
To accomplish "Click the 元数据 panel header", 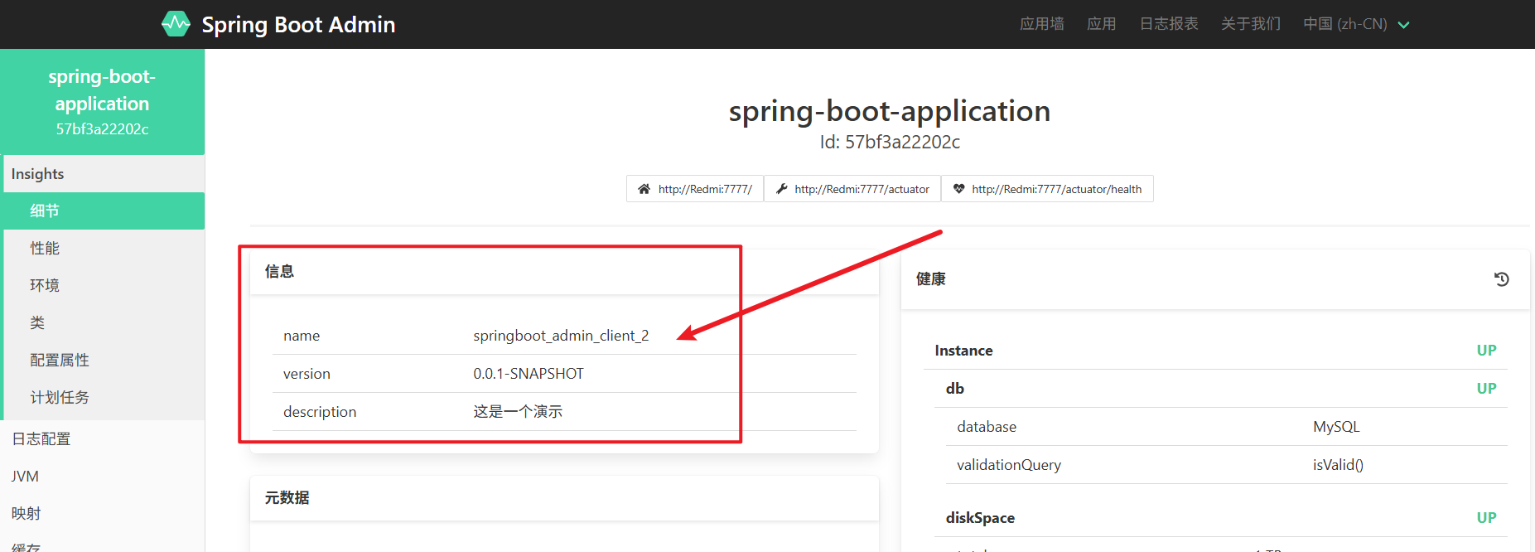I will (564, 498).
